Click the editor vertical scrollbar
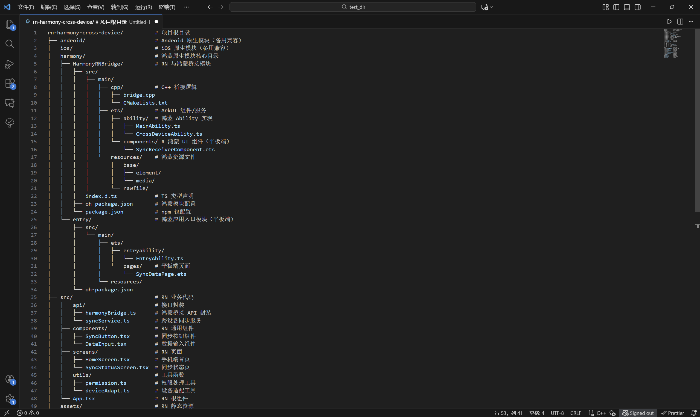Viewport: 700px width, 417px height. (697, 121)
